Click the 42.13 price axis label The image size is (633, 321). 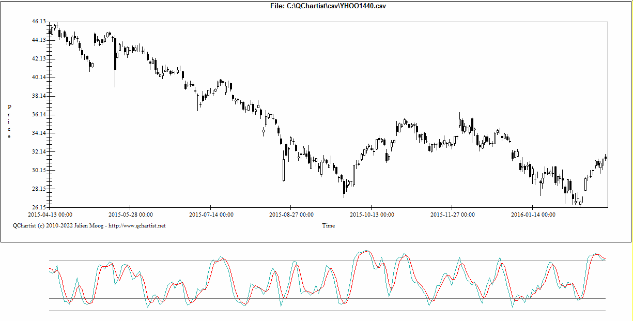click(39, 59)
